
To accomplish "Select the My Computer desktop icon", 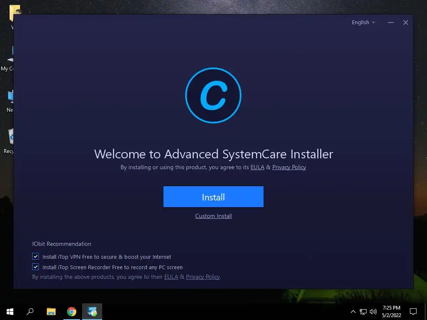I will coord(8,59).
